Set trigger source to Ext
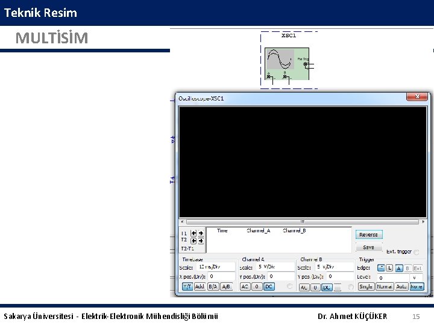This screenshot has height=325, width=434. [x=417, y=268]
